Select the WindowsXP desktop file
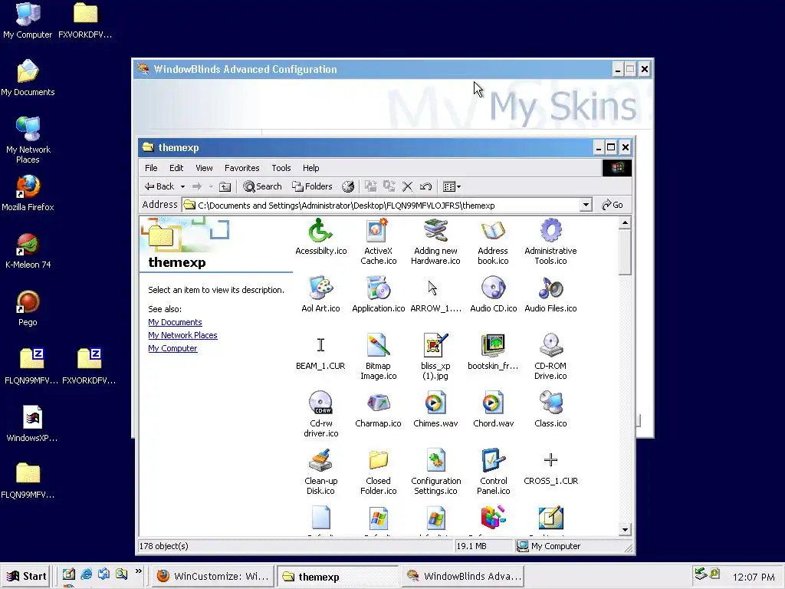The image size is (785, 589). point(32,423)
